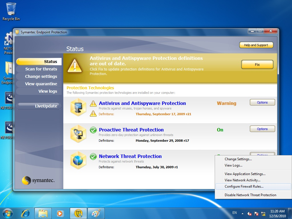The height and width of the screenshot is (219, 292).
Task: Select Configure Firewall Rules... menu item
Action: (x=253, y=186)
